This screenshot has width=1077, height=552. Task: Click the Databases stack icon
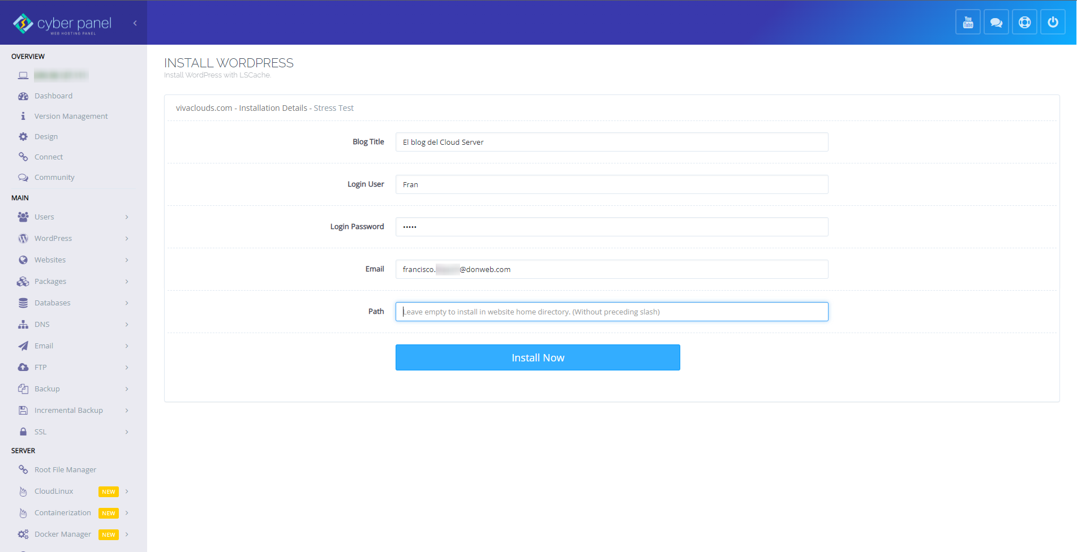pyautogui.click(x=23, y=303)
